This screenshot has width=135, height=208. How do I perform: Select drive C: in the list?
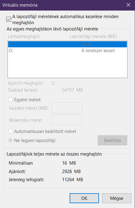point(67,44)
